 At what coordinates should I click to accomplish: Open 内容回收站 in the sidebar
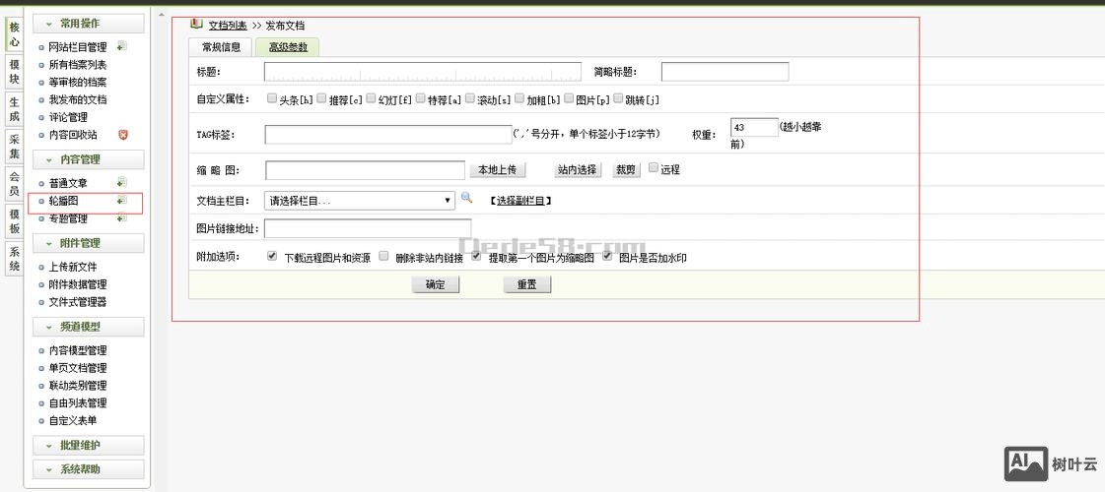pos(73,135)
